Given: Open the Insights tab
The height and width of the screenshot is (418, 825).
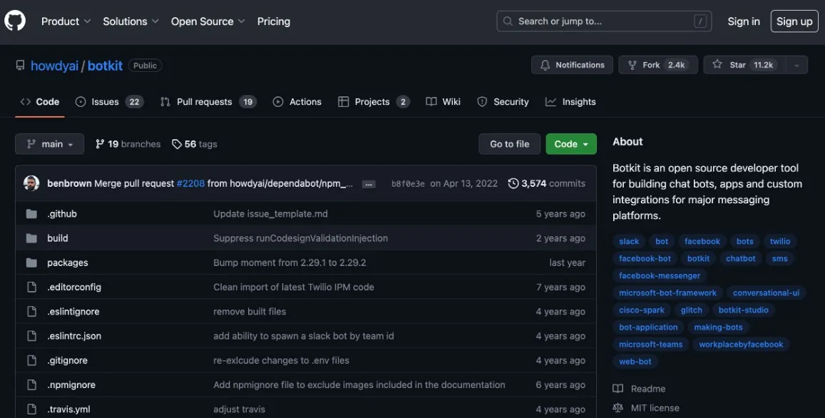Looking at the screenshot, I should pos(570,102).
